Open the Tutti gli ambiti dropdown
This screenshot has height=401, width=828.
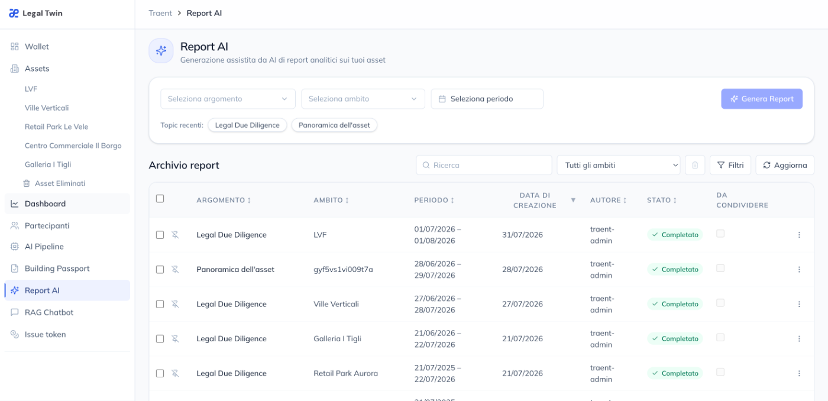619,165
